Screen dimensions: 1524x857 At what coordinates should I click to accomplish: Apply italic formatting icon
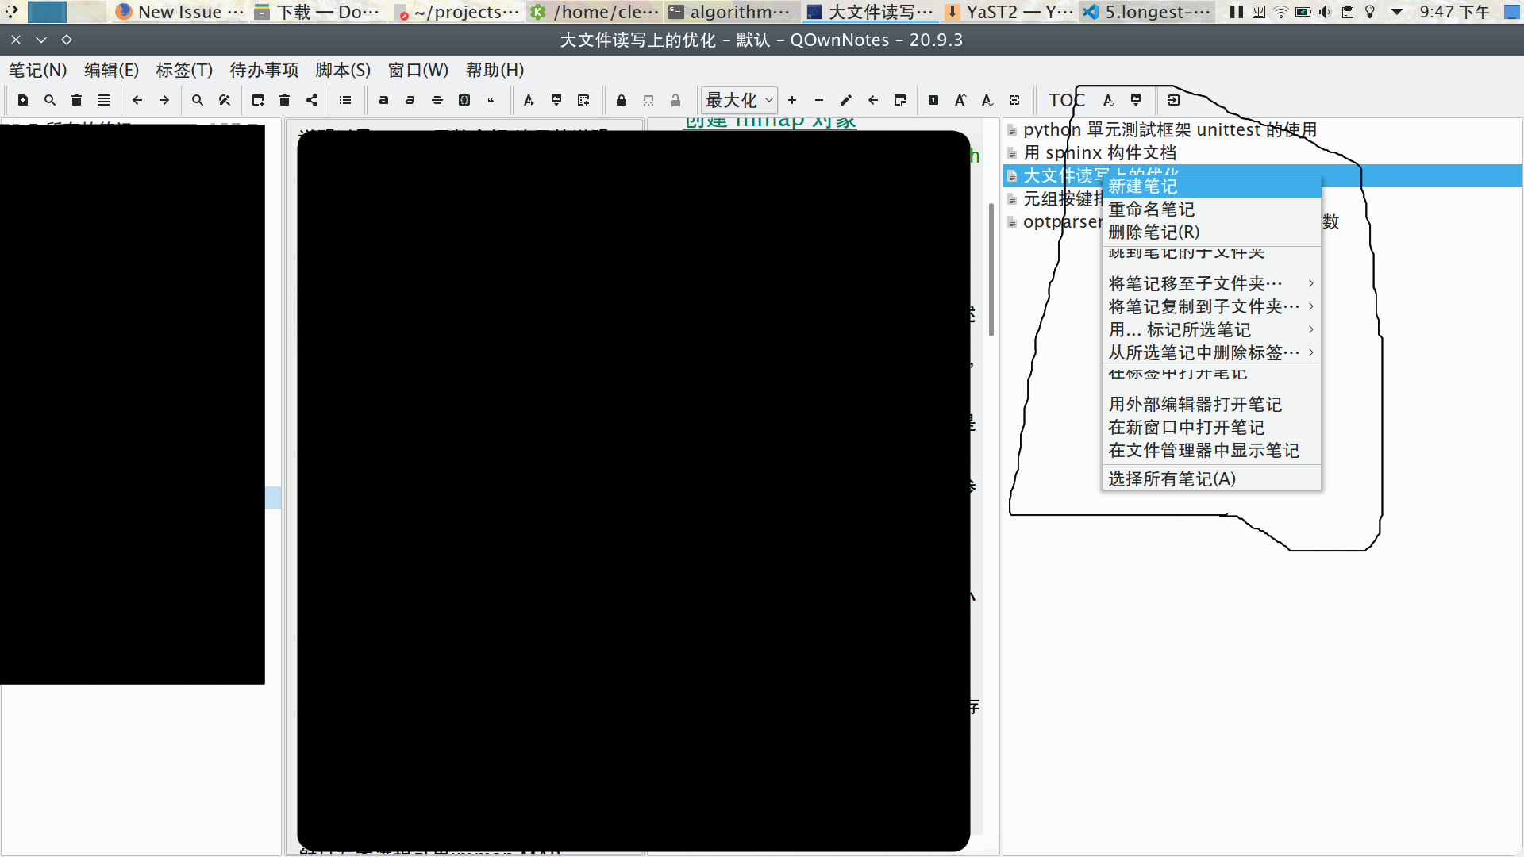(410, 100)
